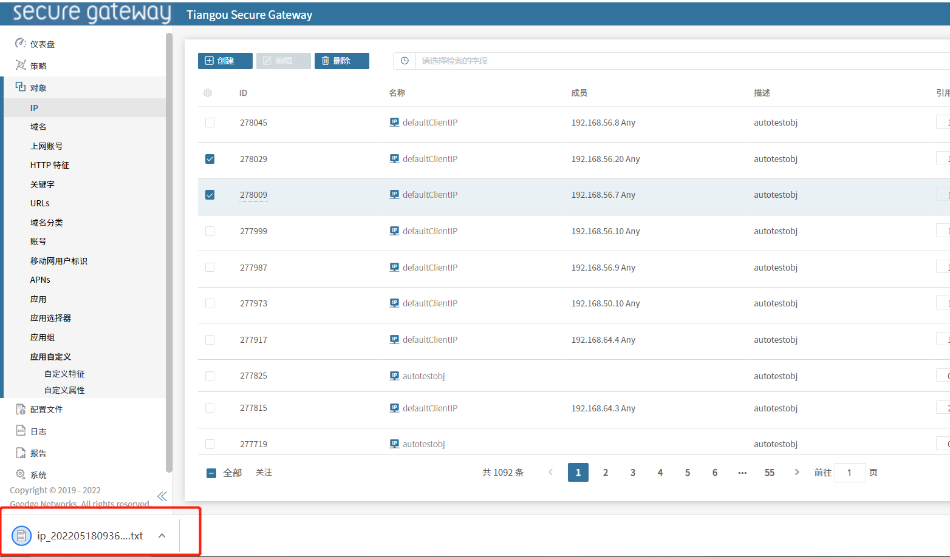Click the clock icon beside search field
Image resolution: width=950 pixels, height=557 pixels.
pos(405,61)
